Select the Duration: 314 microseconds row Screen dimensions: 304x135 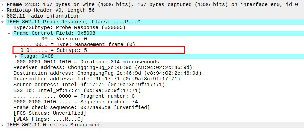point(86,62)
